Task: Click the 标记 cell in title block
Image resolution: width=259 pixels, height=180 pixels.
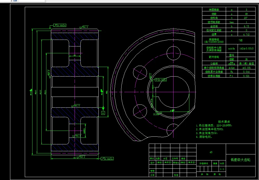Action: [152, 158]
